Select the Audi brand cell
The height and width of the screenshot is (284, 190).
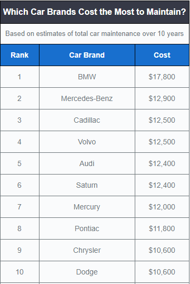(87, 163)
